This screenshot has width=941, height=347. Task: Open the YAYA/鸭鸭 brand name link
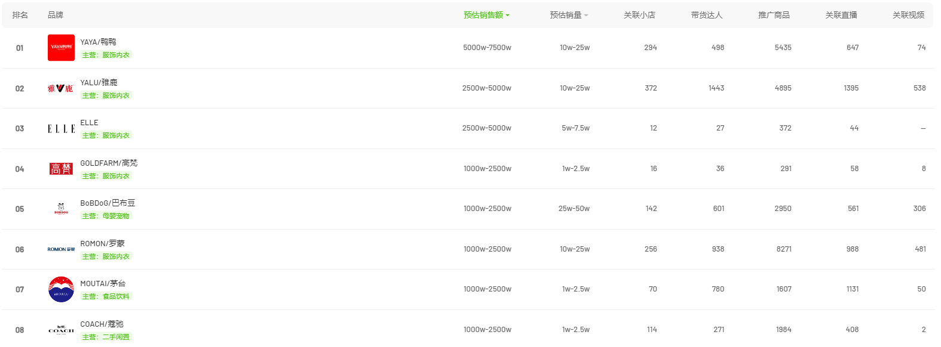tap(99, 42)
